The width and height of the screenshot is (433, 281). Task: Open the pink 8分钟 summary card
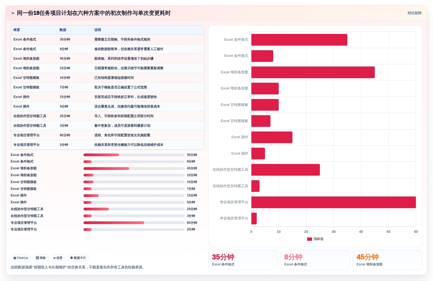315,260
